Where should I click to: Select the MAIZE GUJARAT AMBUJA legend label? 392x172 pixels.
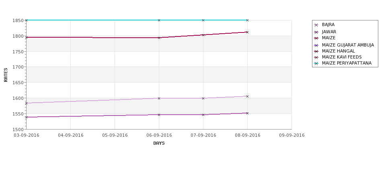coord(348,45)
